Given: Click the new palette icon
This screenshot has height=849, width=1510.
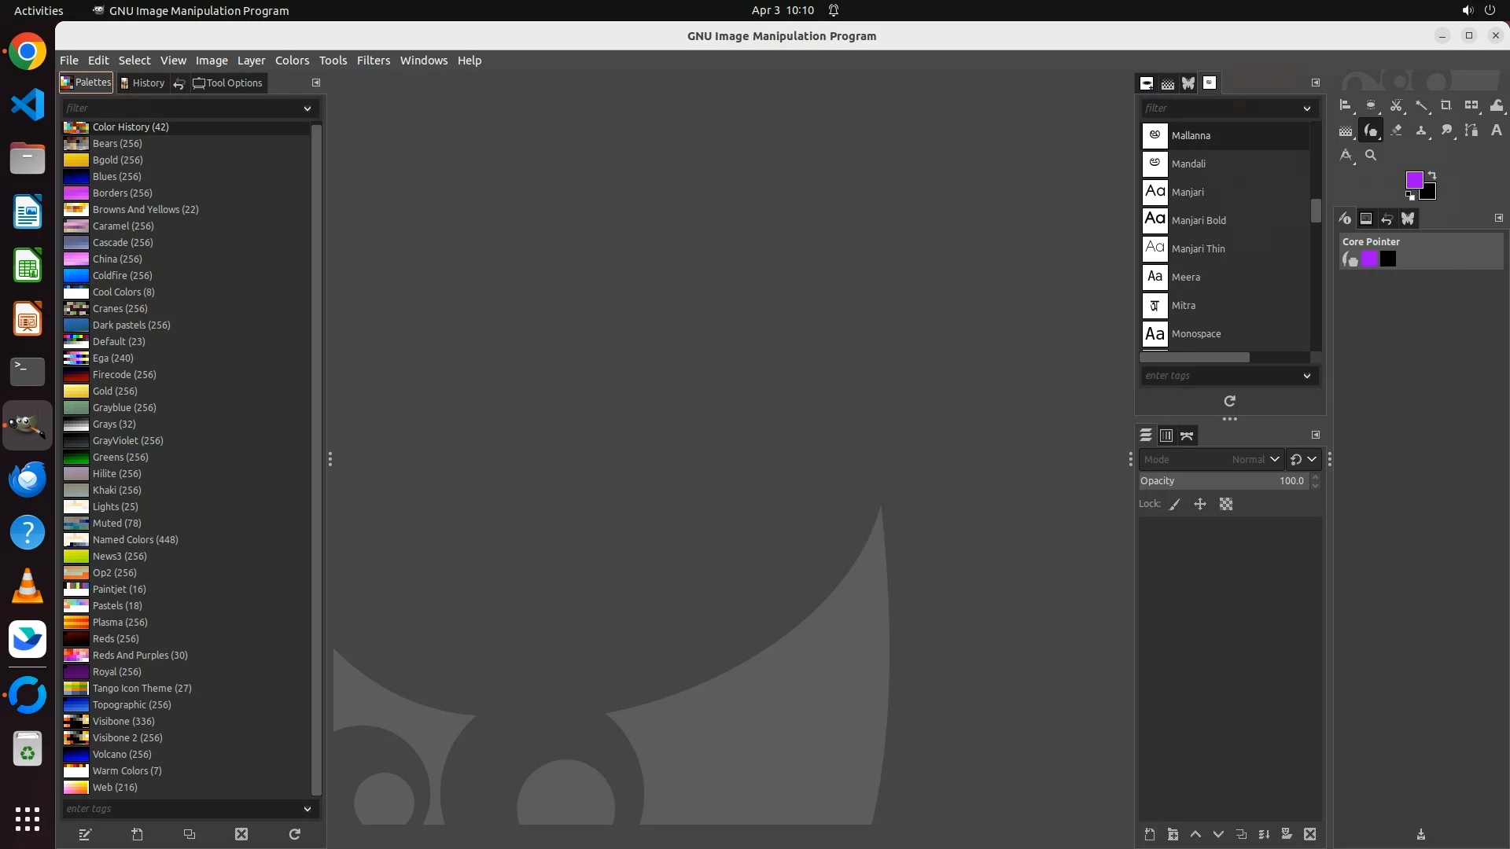Looking at the screenshot, I should tap(137, 834).
